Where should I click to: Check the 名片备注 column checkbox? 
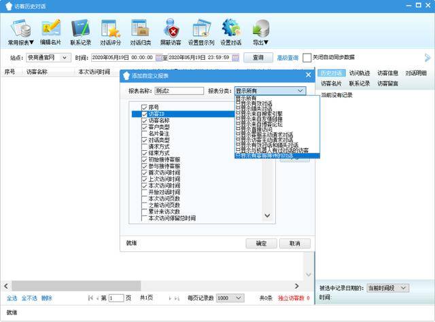click(x=144, y=134)
